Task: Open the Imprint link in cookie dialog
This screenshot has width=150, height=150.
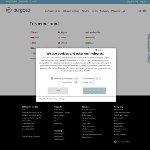Action: (42, 99)
